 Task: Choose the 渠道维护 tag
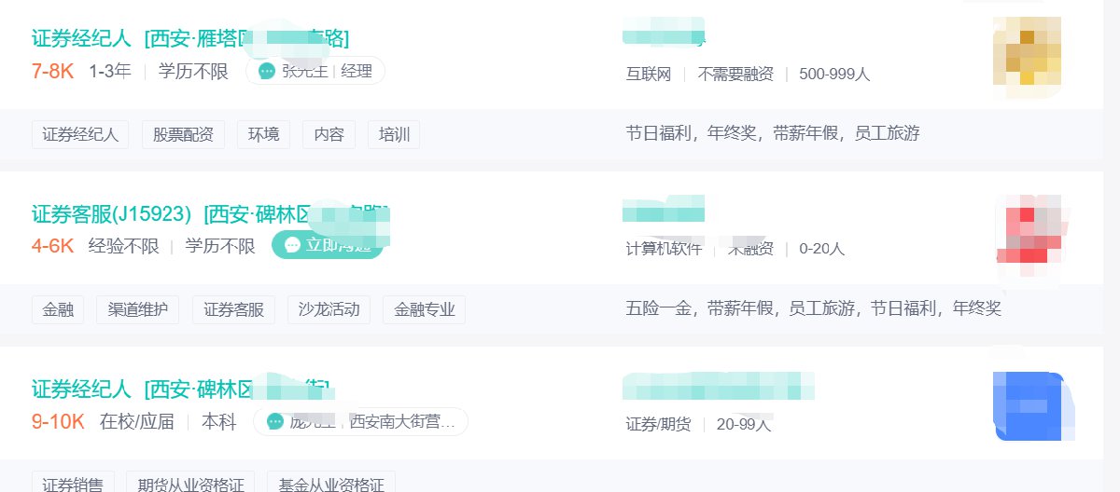[x=138, y=309]
